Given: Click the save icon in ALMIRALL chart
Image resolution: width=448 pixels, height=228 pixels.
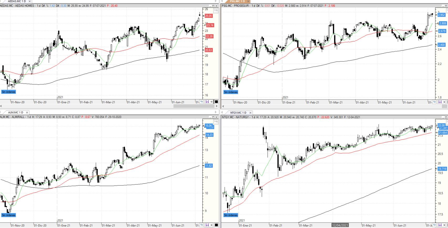Looking at the screenshot, I should [207, 225].
